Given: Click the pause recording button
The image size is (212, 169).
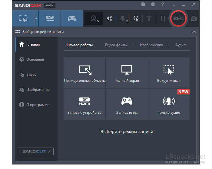Looking at the screenshot, I should [163, 18].
